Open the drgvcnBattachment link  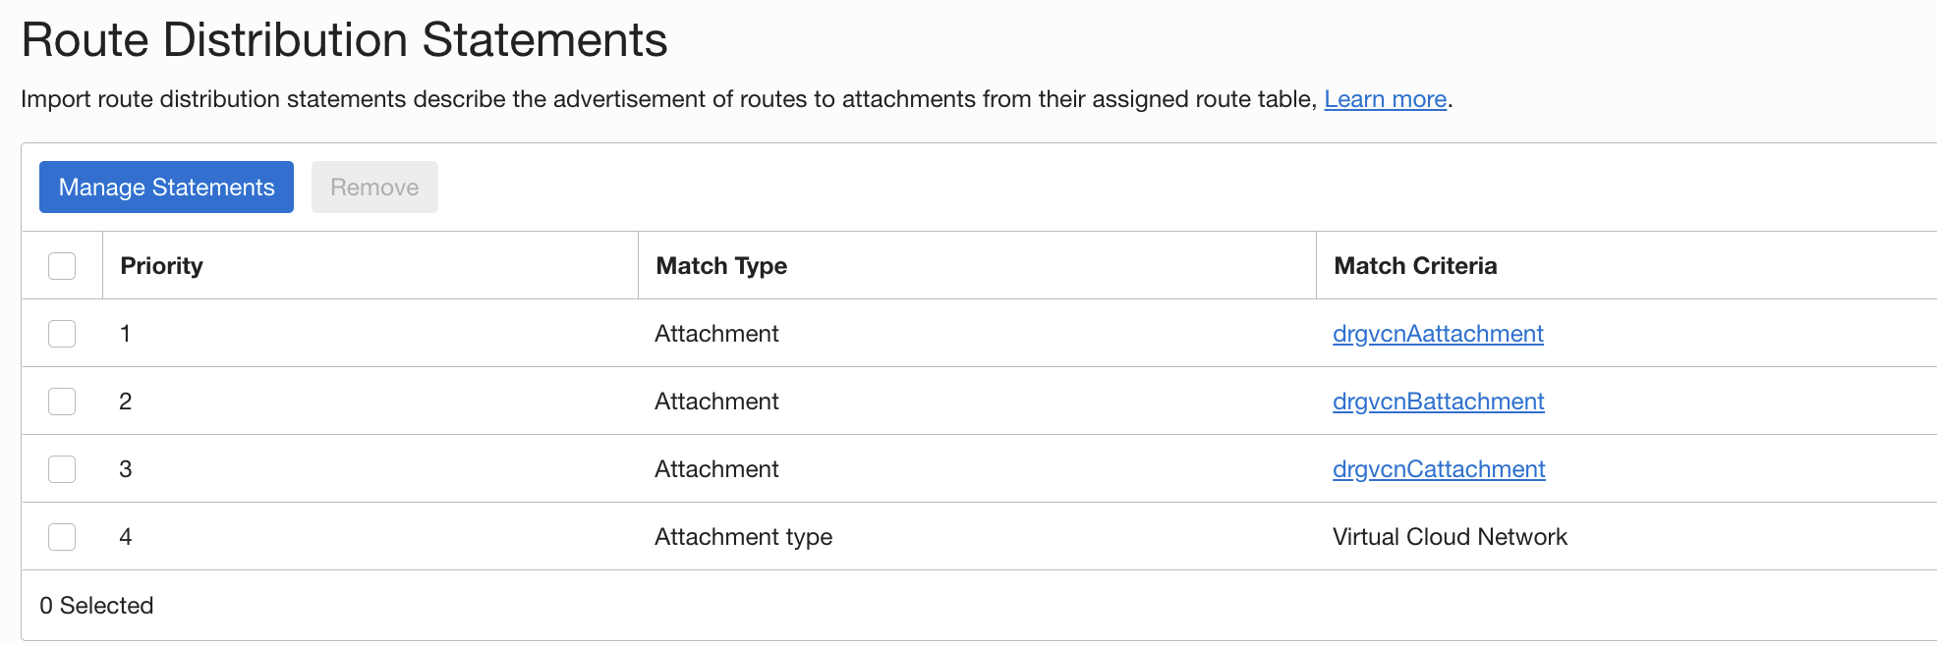(x=1438, y=402)
